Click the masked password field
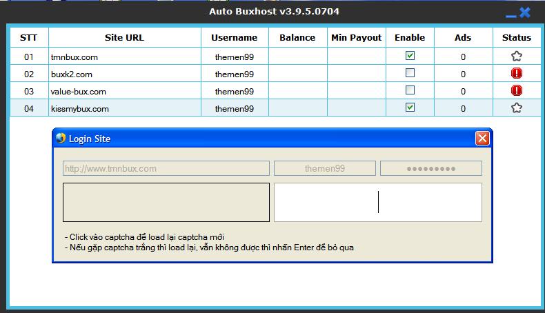The width and height of the screenshot is (545, 313). click(x=431, y=168)
